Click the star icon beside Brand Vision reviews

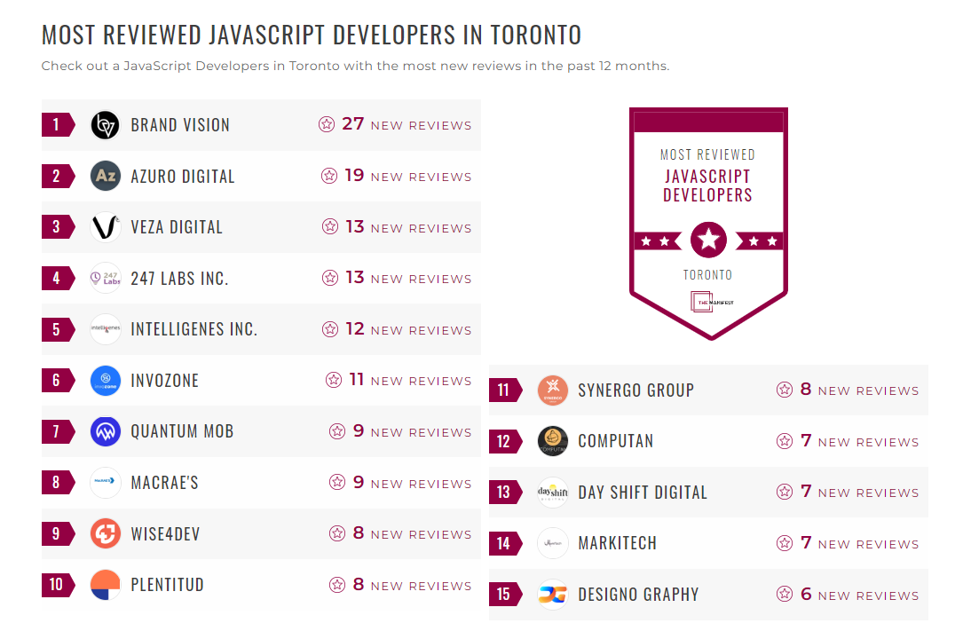pos(327,124)
